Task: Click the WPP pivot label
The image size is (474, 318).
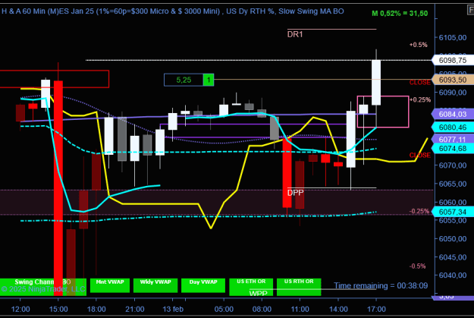Action: 258,293
